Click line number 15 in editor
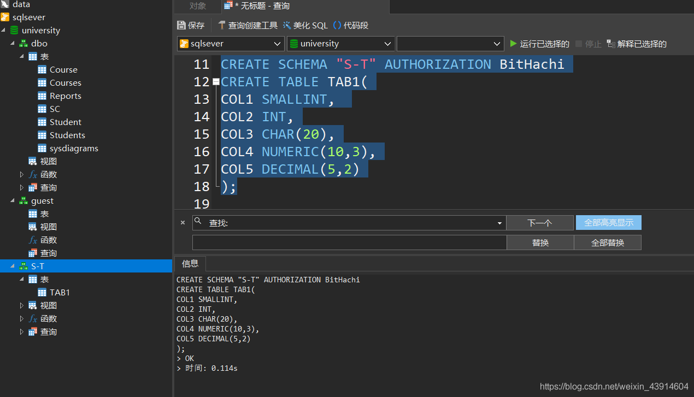694x397 pixels. [x=201, y=134]
